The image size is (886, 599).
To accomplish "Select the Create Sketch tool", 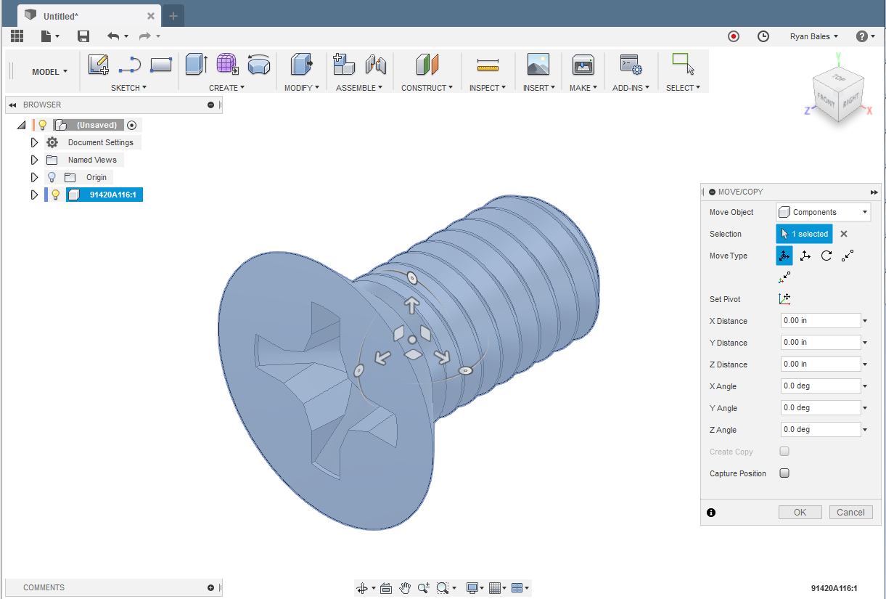I will click(99, 65).
